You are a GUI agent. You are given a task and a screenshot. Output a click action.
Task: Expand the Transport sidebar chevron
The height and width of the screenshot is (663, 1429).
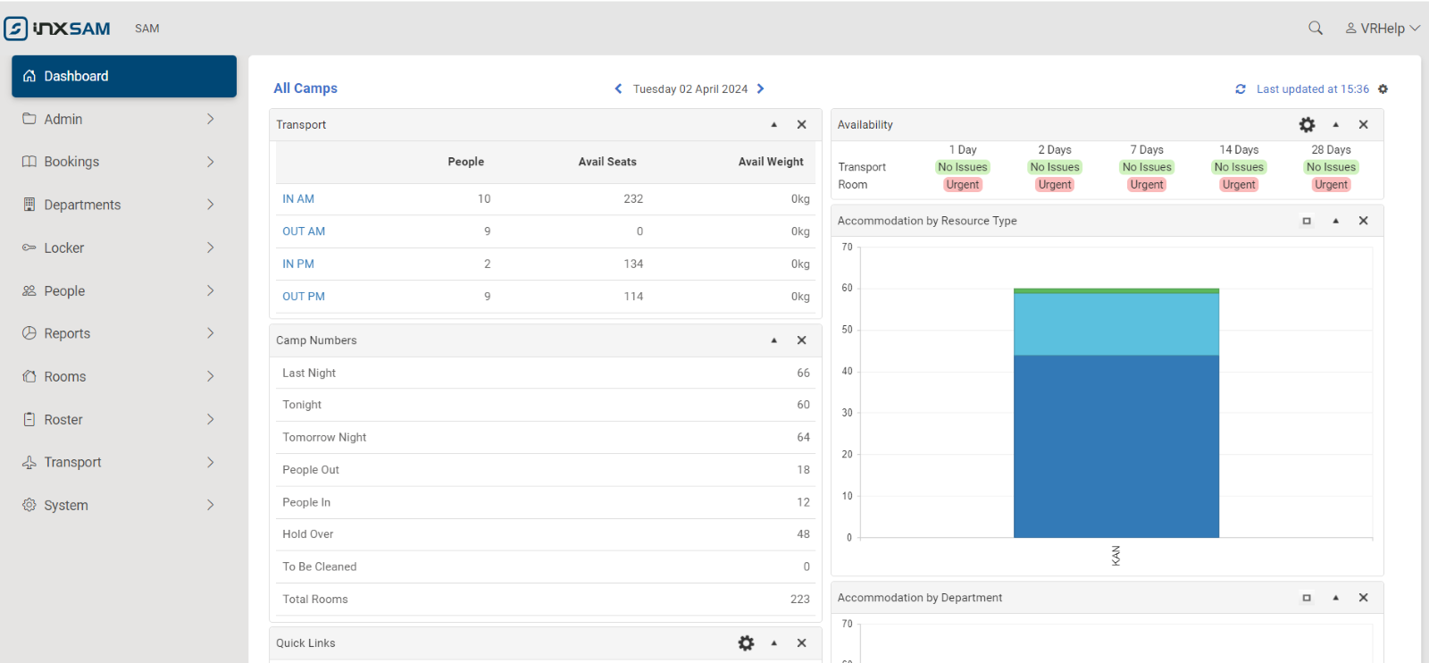point(211,462)
